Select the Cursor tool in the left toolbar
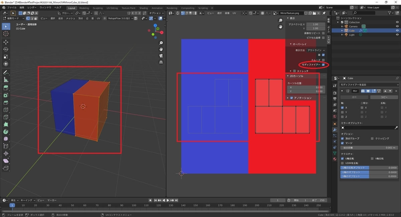Viewport: 401px width, 217px height. tap(6, 34)
